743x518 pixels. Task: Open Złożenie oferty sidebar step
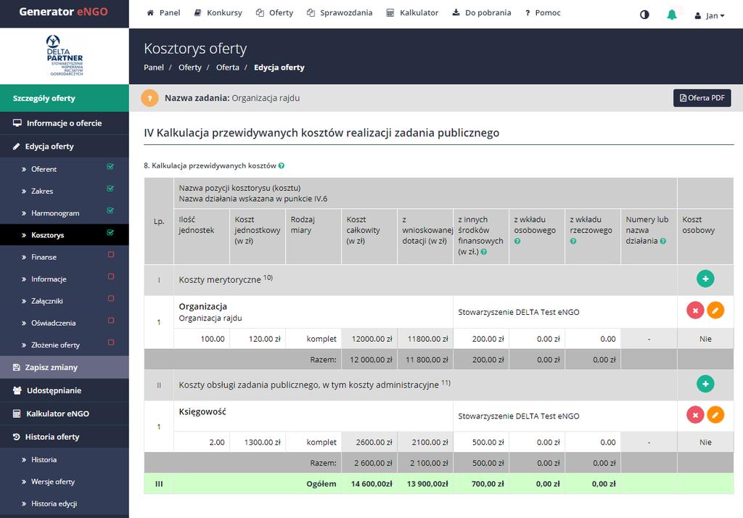tap(55, 345)
